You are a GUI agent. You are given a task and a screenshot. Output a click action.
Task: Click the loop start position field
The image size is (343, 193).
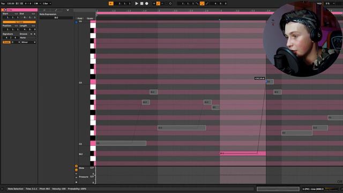(x=186, y=4)
